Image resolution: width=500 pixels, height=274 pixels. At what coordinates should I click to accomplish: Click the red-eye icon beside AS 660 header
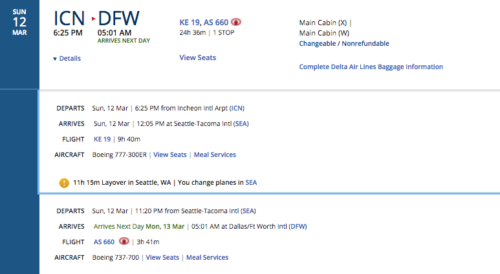236,22
